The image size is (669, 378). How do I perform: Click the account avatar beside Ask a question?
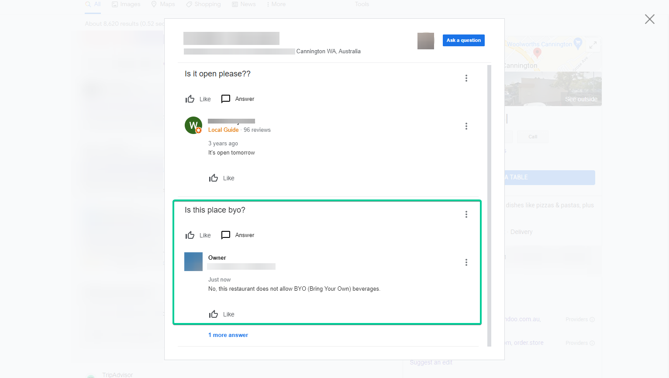coord(426,41)
